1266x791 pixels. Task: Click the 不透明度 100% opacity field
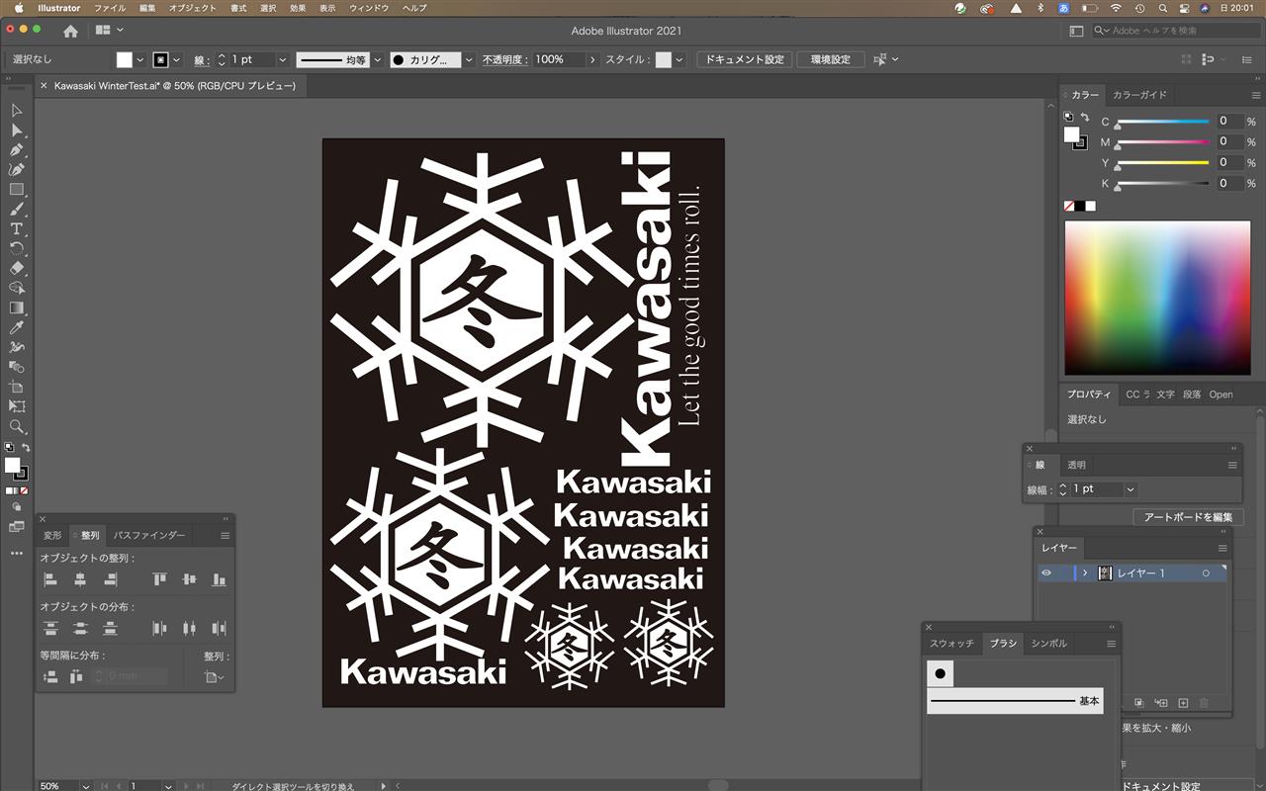560,60
